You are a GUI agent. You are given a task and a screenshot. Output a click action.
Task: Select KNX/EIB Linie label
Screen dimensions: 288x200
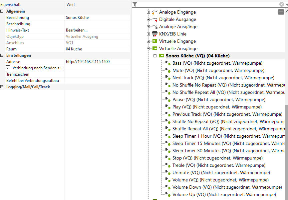coord(173,34)
